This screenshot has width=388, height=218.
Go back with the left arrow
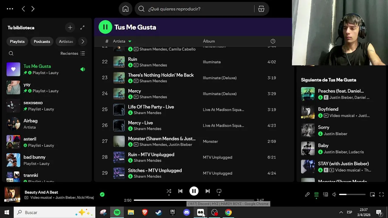click(23, 9)
